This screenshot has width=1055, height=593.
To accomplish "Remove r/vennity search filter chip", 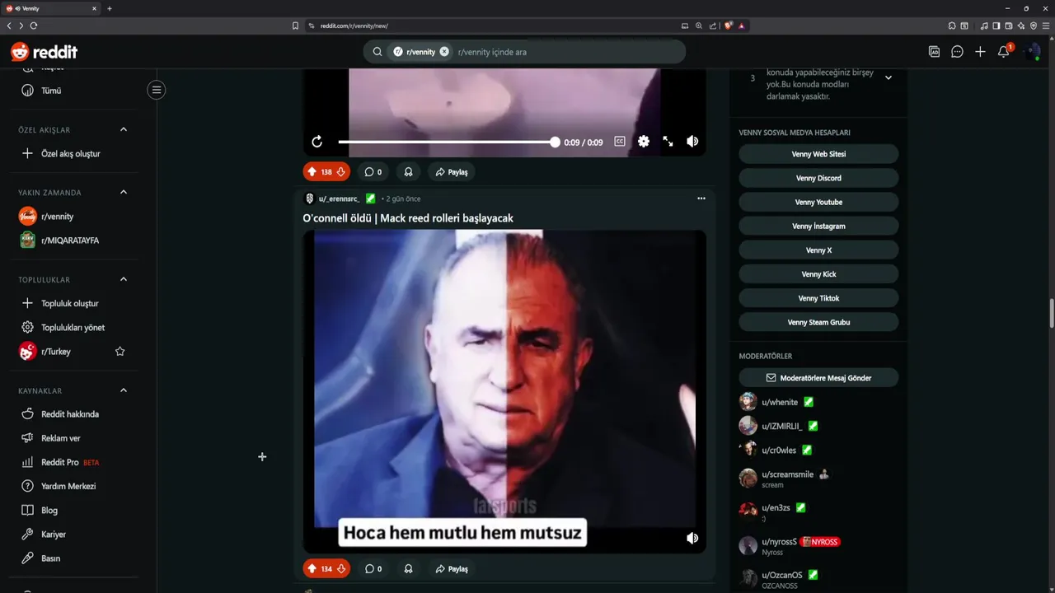I will coord(444,52).
